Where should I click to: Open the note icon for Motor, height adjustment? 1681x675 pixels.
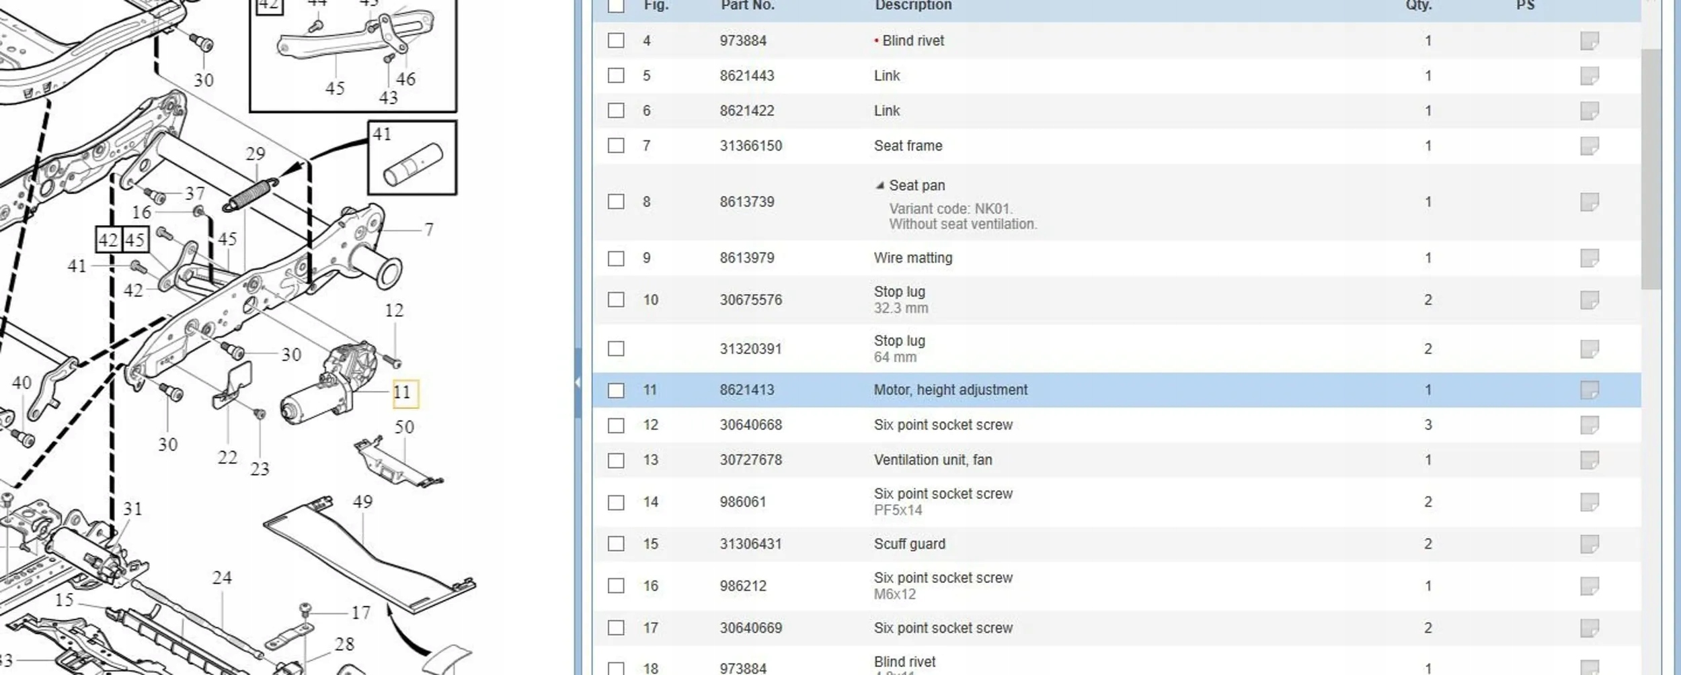(x=1590, y=390)
